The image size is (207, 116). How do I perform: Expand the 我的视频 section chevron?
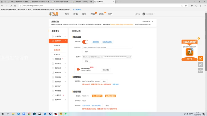[65, 82]
